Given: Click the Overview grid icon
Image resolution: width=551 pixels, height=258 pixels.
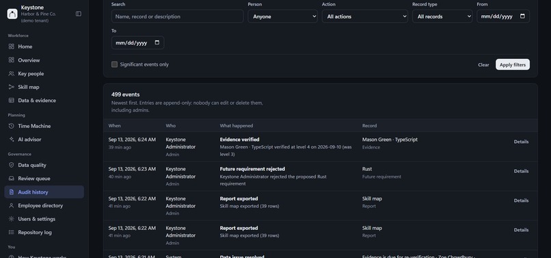Looking at the screenshot, I should (11, 60).
